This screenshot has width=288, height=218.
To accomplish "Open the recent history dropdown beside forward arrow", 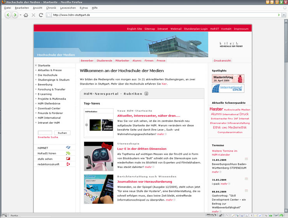I will (20, 15).
